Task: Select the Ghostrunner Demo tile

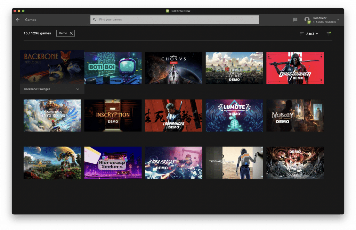Action: (x=295, y=68)
